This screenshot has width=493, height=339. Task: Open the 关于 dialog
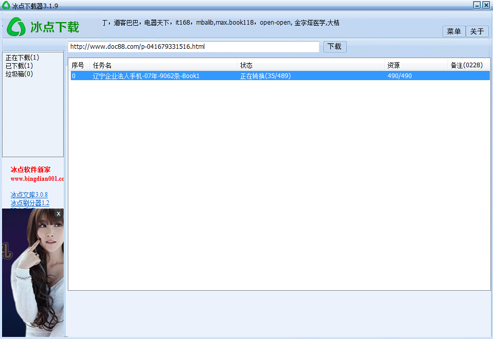[477, 31]
